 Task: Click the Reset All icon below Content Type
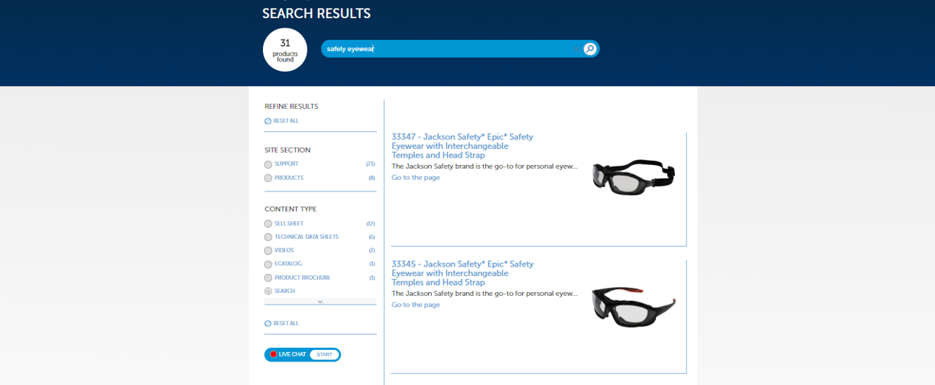coord(268,323)
